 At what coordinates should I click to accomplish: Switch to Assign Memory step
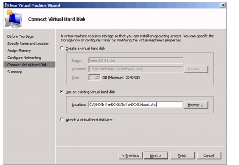click(19, 51)
